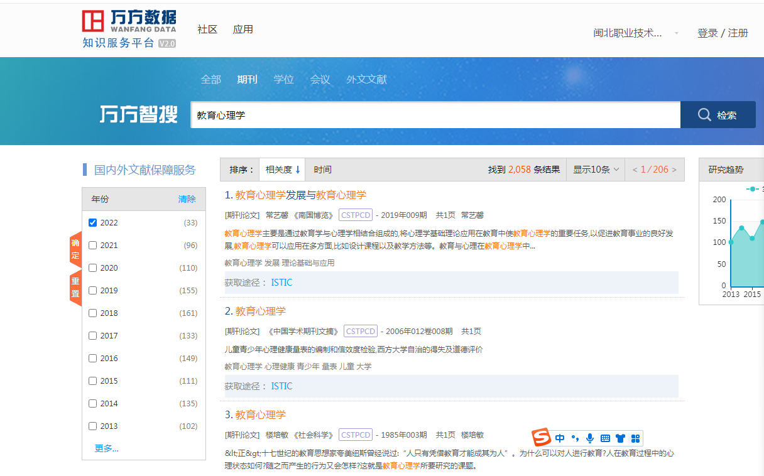Screen dimensions: 764x476
Task: Uncheck the 2022 year filter
Action: click(93, 222)
